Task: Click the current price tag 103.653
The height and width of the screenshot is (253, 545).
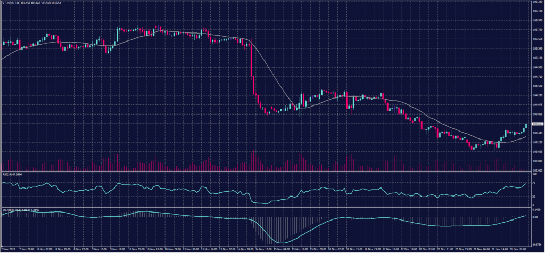Action: (537, 124)
